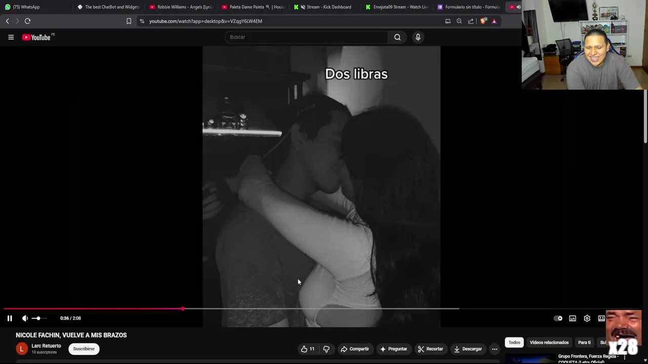Click the search magnifier button
The width and height of the screenshot is (648, 364).
coord(397,37)
